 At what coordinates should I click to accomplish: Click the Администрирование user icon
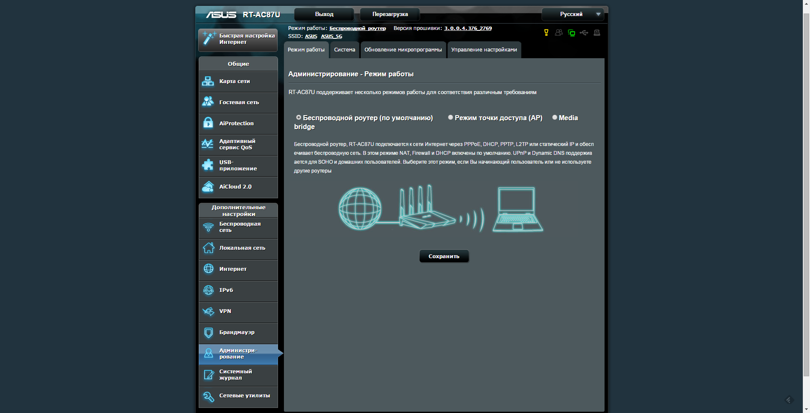[208, 354]
